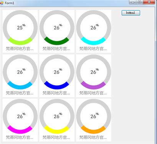Click the Form1 window icon
The image size is (157, 144).
point(2,3)
